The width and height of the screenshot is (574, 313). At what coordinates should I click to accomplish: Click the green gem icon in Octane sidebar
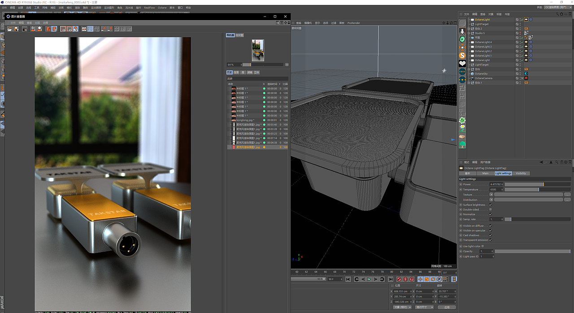[x=462, y=39]
